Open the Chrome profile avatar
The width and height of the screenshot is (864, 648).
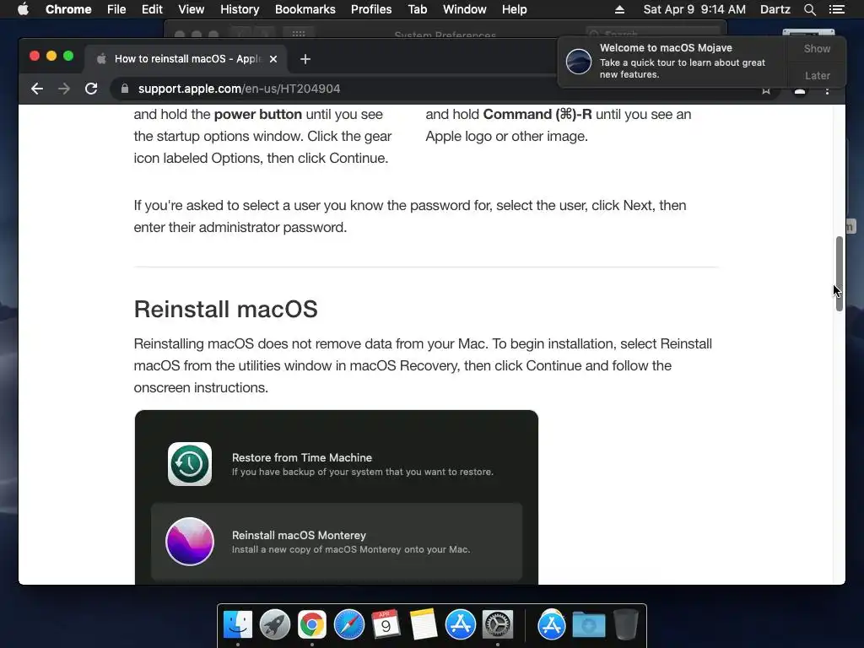click(x=800, y=91)
